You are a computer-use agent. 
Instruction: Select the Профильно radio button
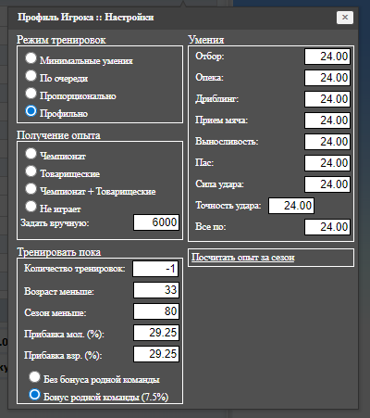31,111
